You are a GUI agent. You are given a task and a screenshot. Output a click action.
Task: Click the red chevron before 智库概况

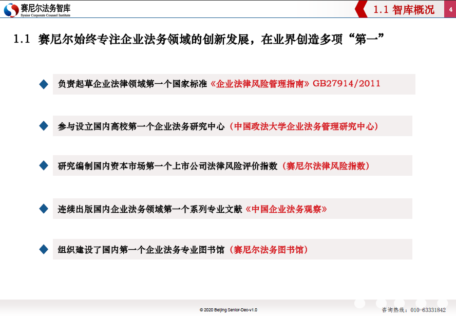[x=361, y=9]
